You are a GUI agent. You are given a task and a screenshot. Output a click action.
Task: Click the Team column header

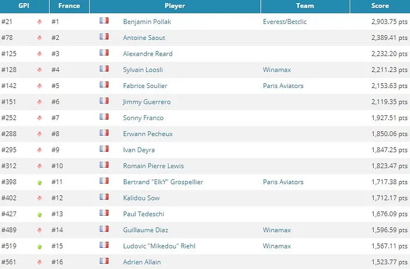(305, 6)
